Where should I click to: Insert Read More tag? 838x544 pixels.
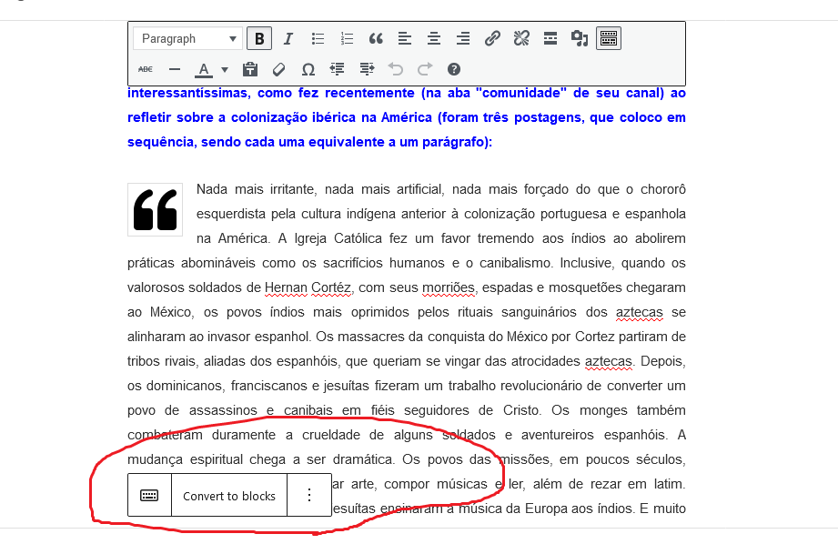[x=550, y=38]
